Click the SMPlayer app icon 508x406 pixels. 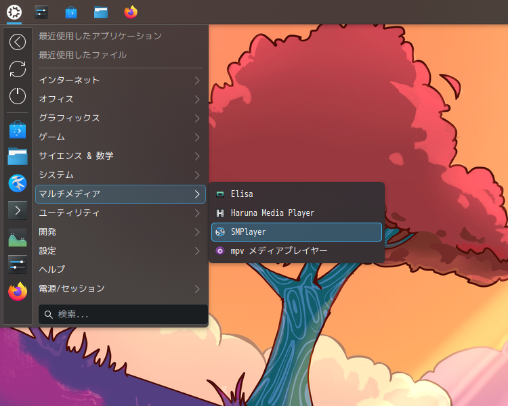pos(220,232)
